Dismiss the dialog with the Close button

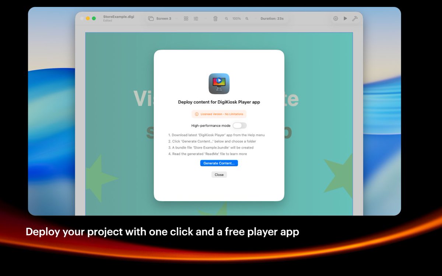pyautogui.click(x=219, y=174)
